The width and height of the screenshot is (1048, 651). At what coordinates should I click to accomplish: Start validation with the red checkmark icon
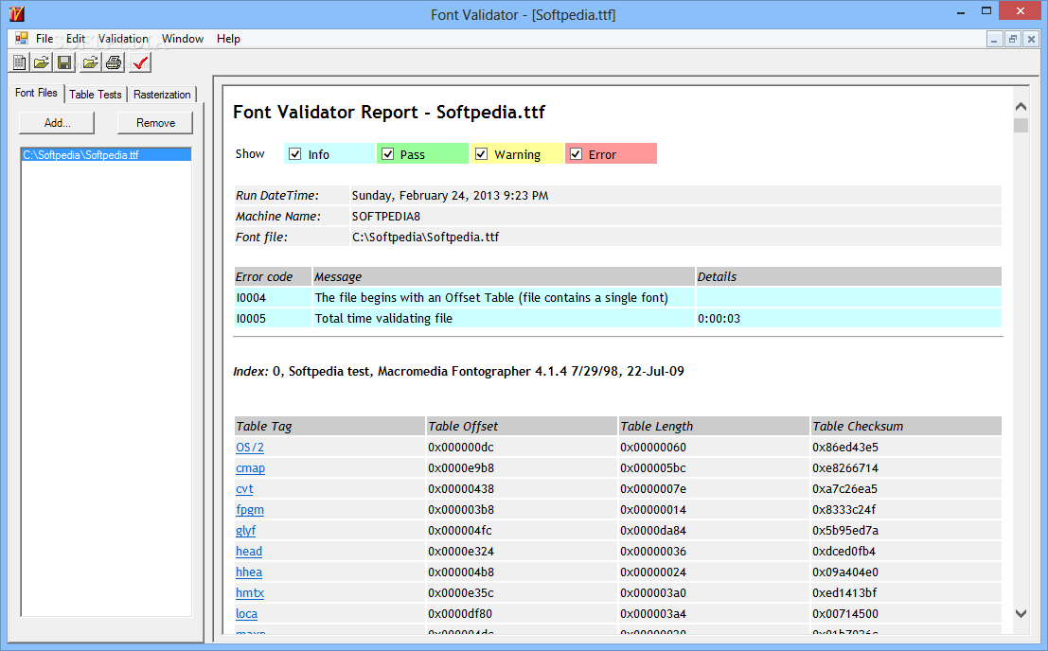pos(140,62)
